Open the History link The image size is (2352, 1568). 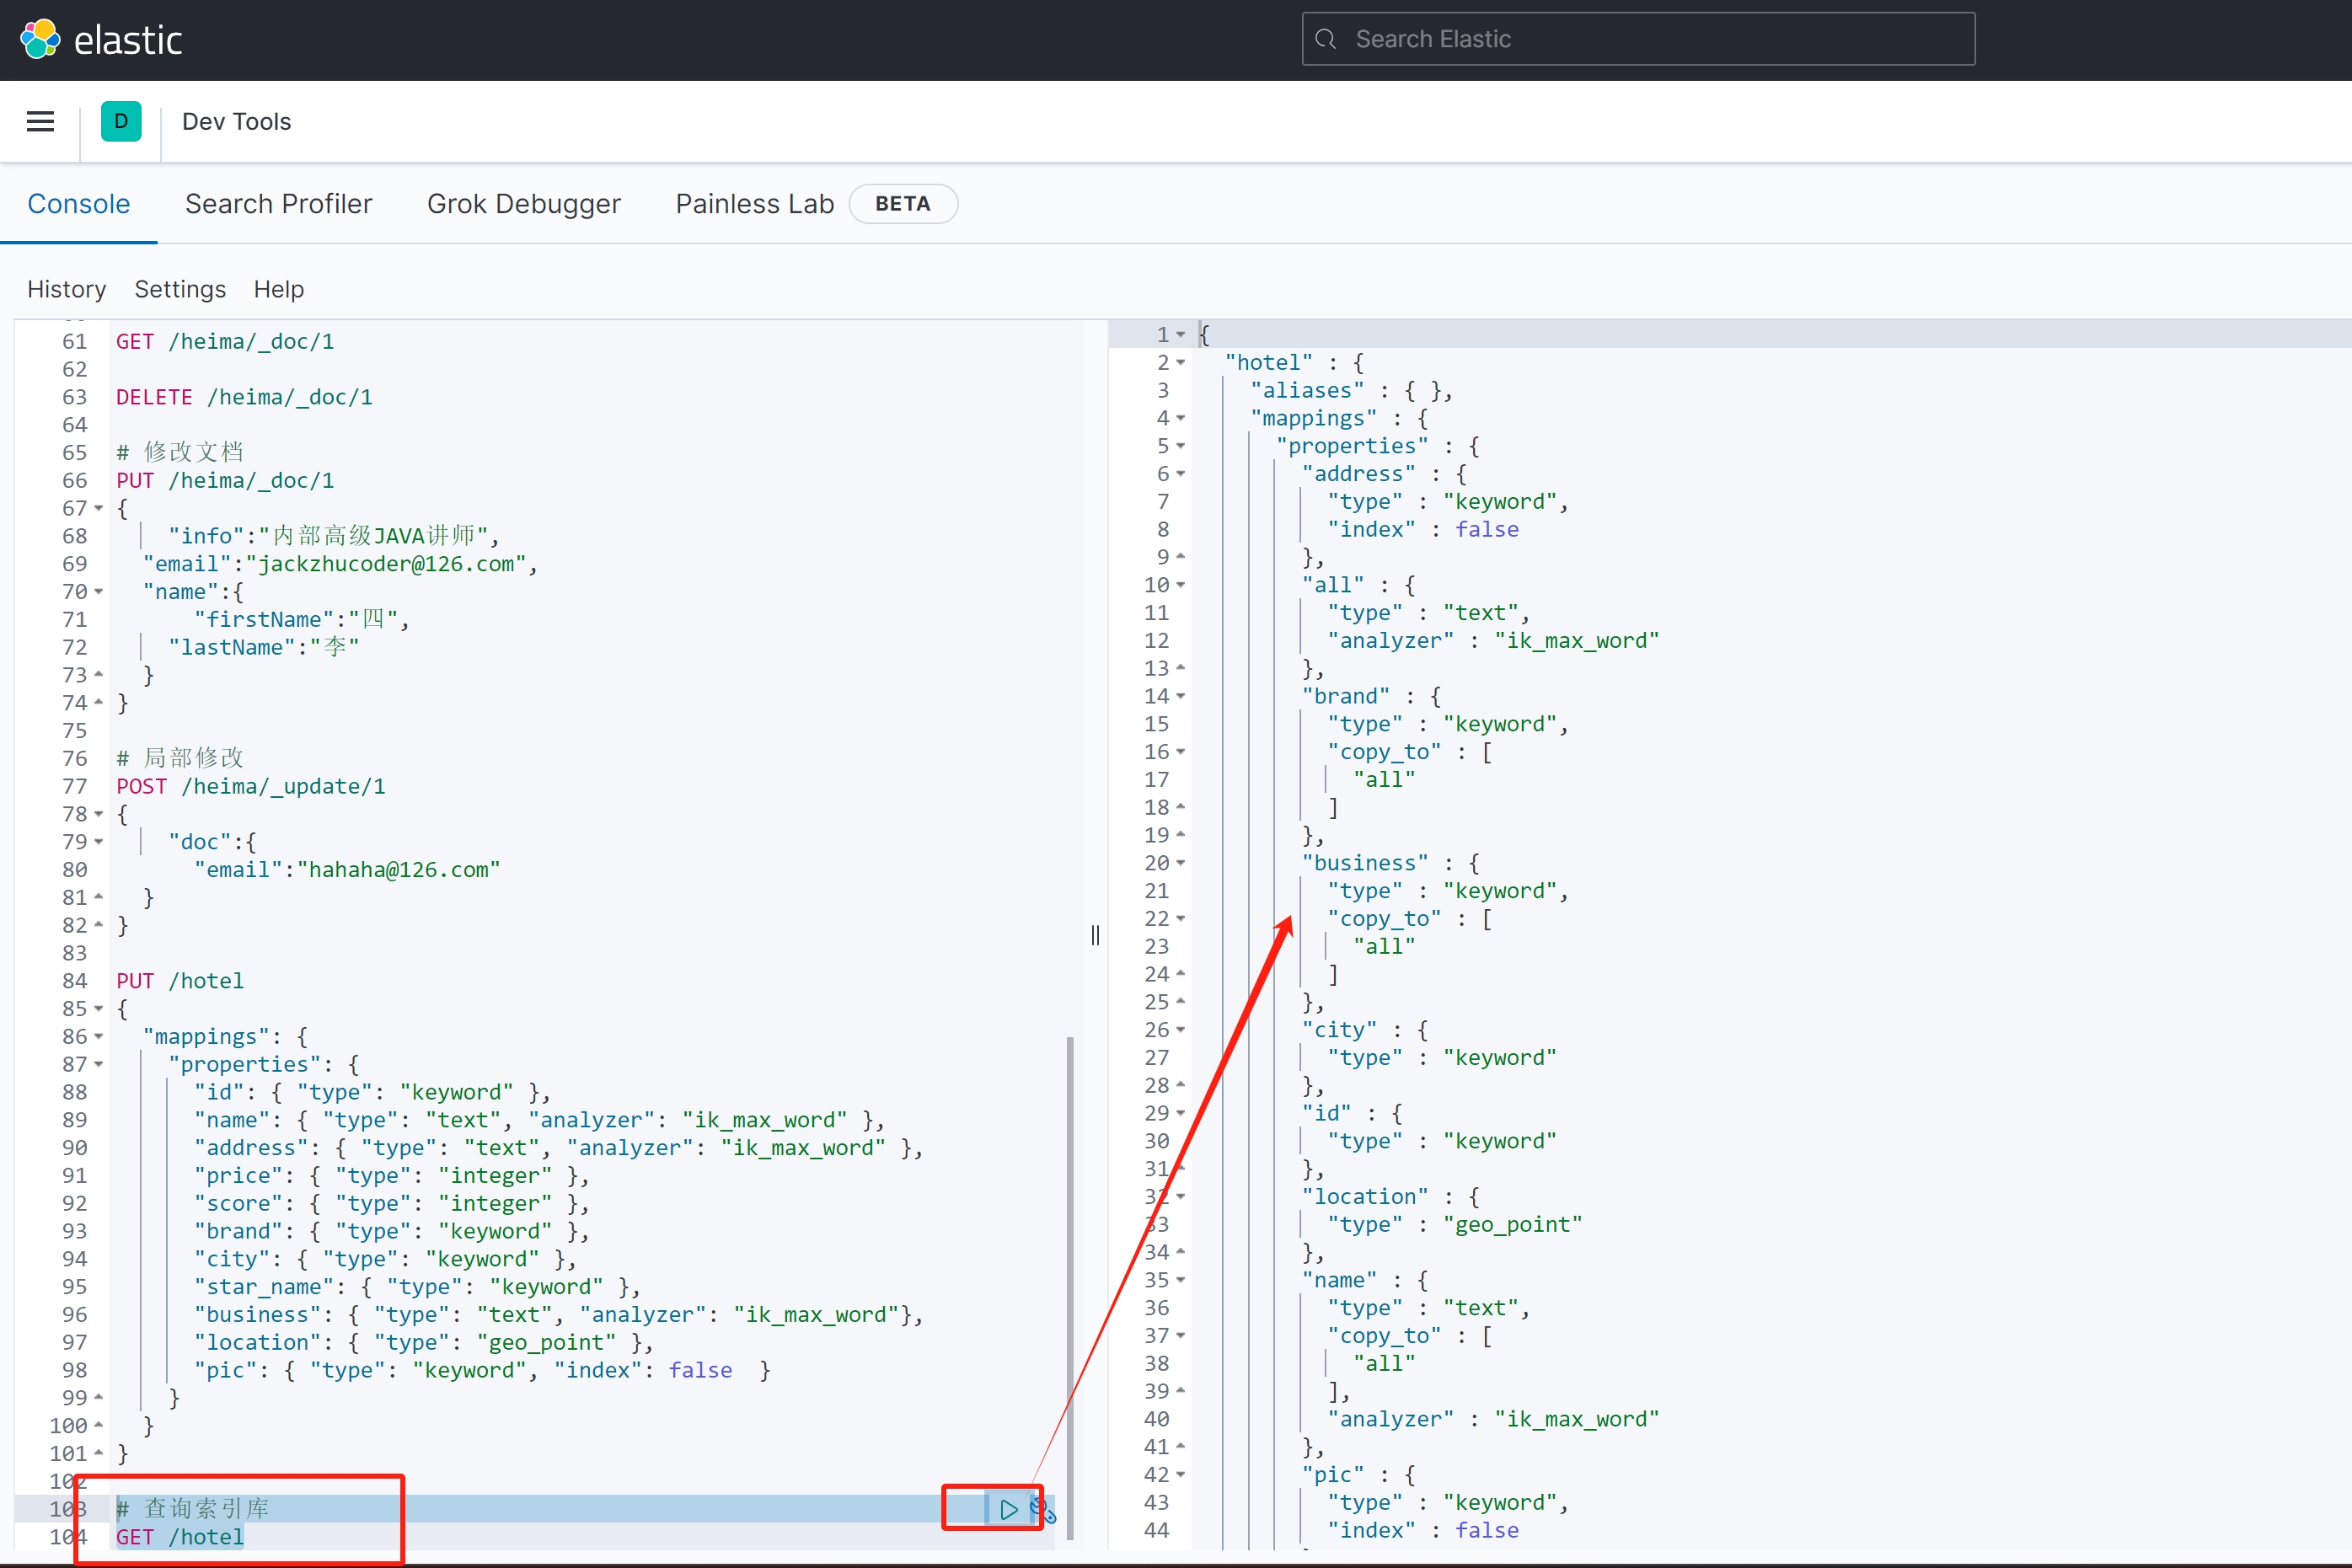pos(66,289)
